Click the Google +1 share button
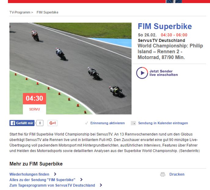This screenshot has width=210, height=190. pos(52,123)
